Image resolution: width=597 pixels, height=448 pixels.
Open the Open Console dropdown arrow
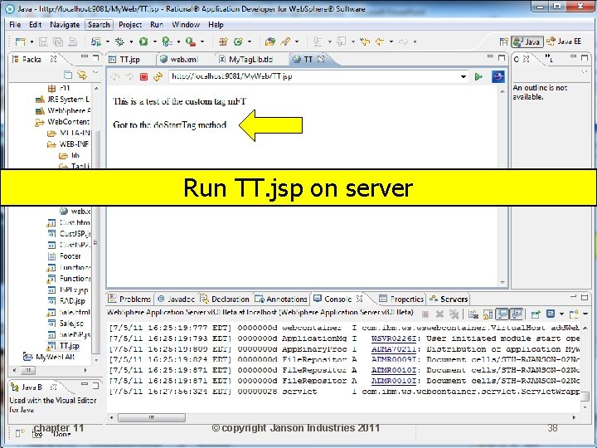(585, 314)
